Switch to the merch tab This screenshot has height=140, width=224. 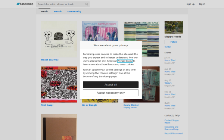pos(58,12)
